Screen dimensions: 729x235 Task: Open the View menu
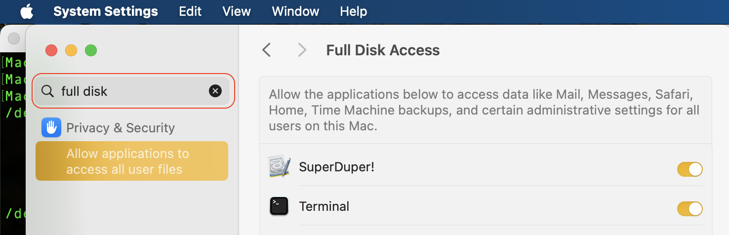[x=237, y=11]
